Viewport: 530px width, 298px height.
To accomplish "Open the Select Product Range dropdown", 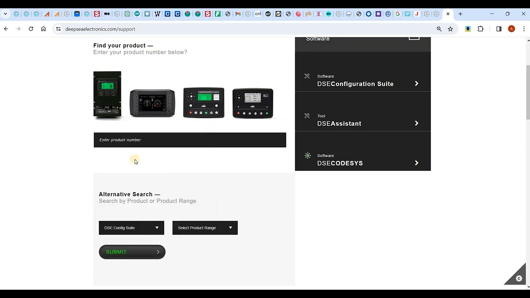I will coord(205,228).
